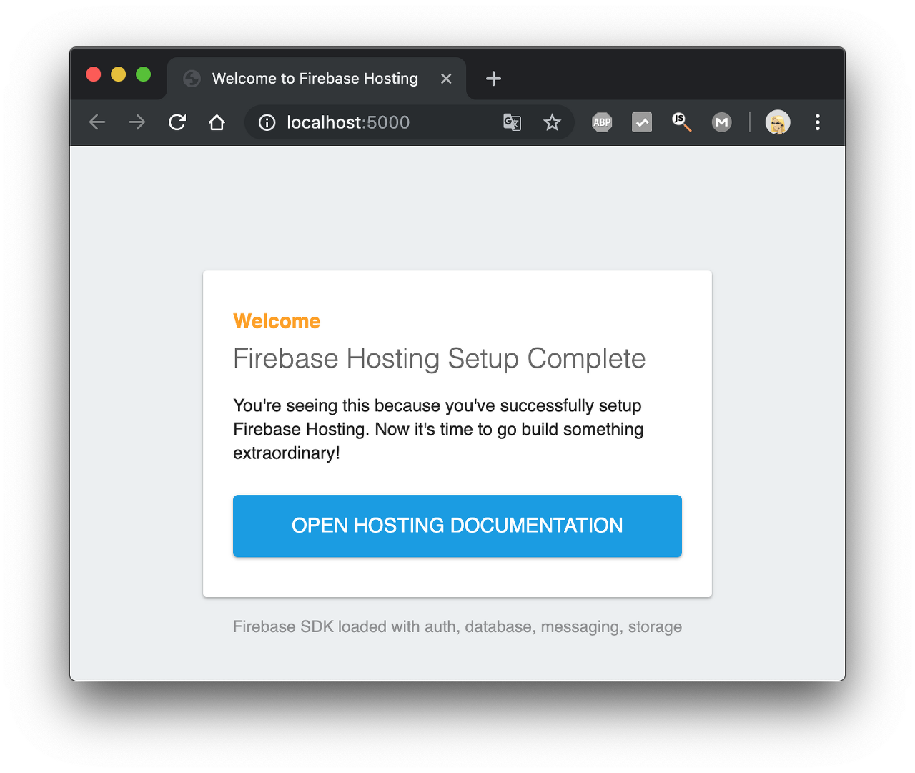
Task: Click the Firebase SDK loaded status text
Action: [457, 626]
